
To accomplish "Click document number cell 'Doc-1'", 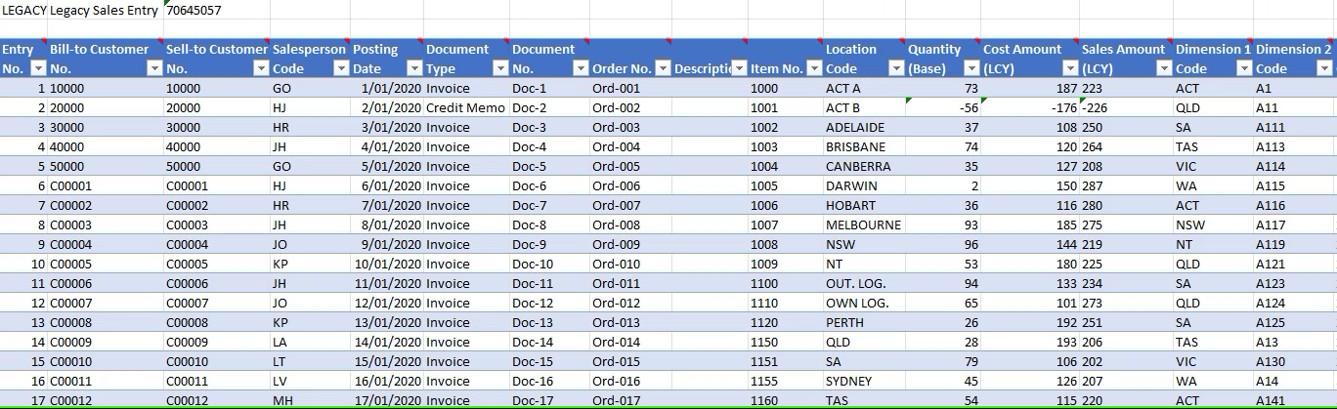I will coord(549,88).
